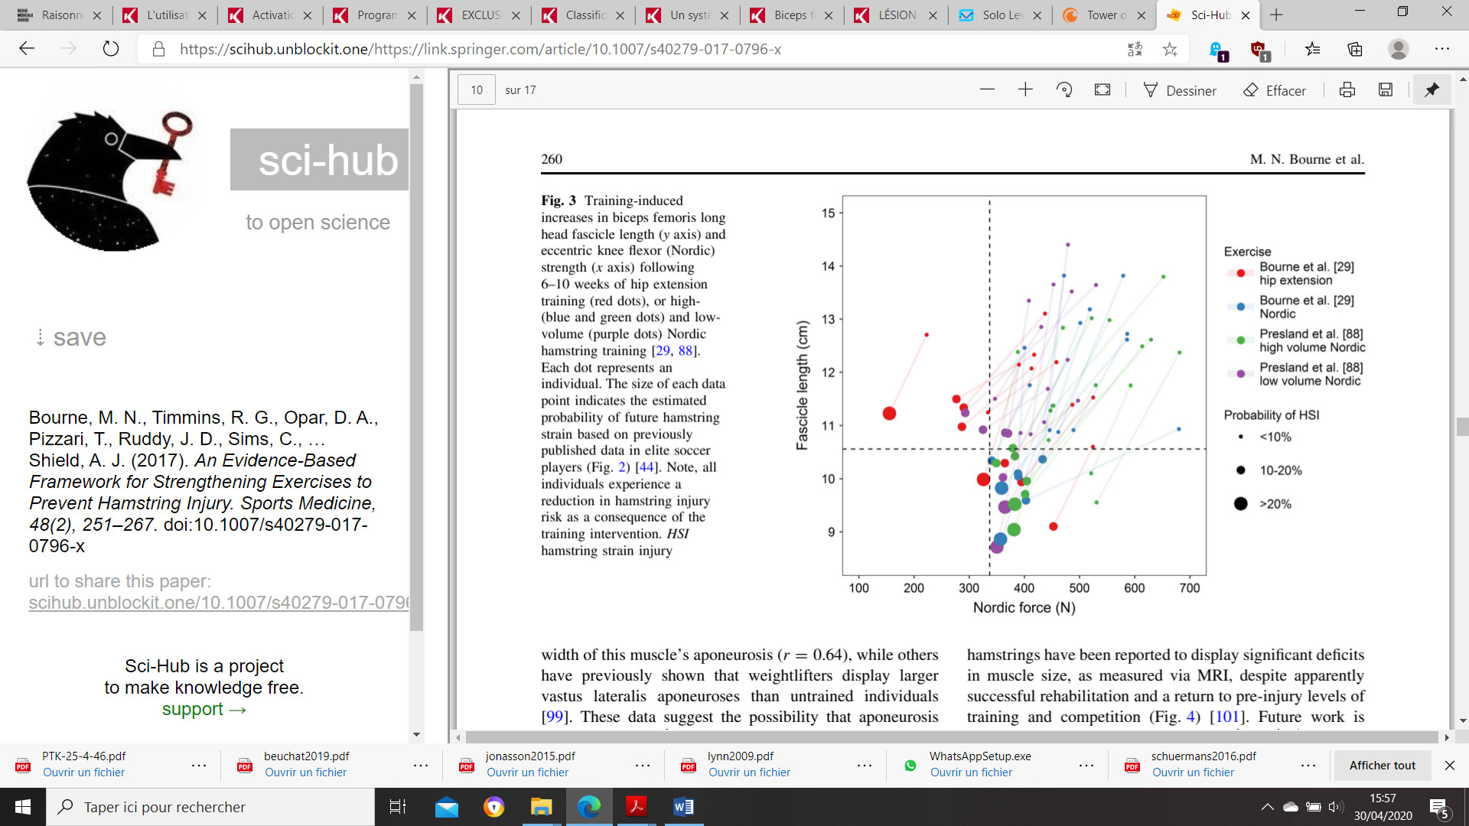Save the PDF with disk icon
1469x826 pixels.
click(x=1386, y=90)
